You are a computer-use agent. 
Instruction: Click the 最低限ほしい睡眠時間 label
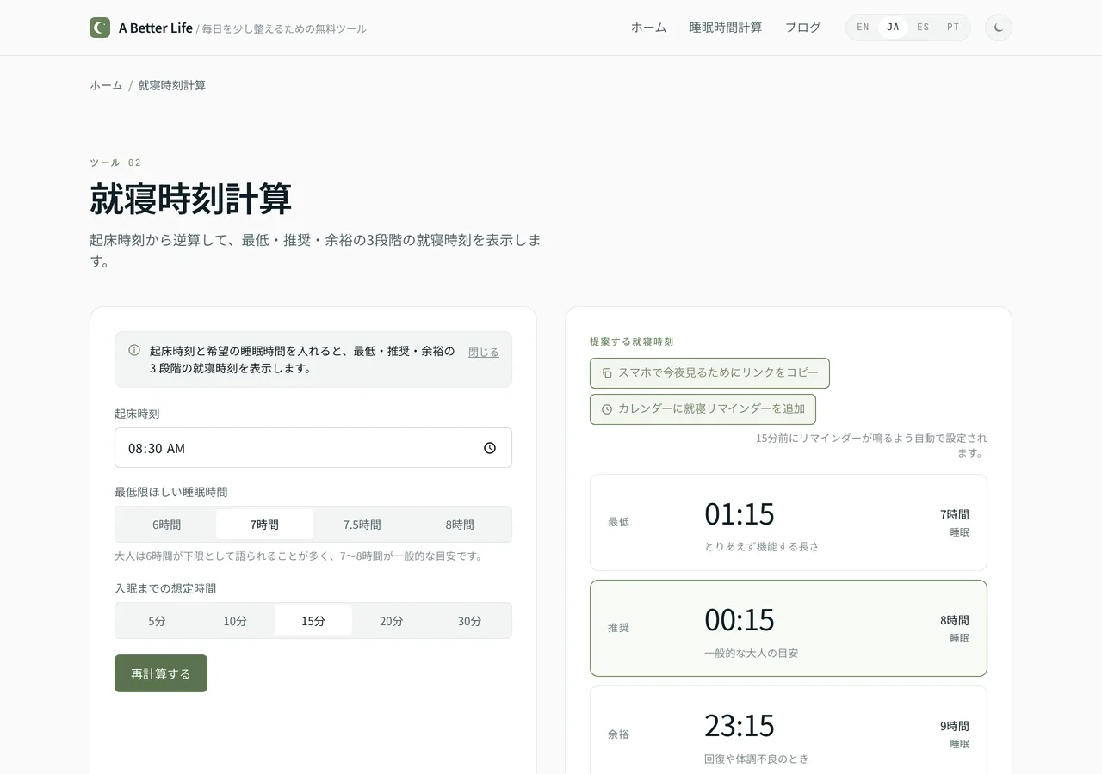click(171, 492)
